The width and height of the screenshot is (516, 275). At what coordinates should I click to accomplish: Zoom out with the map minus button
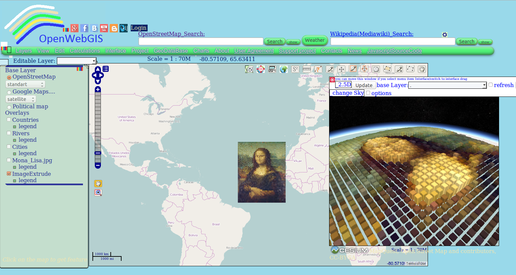click(x=98, y=165)
